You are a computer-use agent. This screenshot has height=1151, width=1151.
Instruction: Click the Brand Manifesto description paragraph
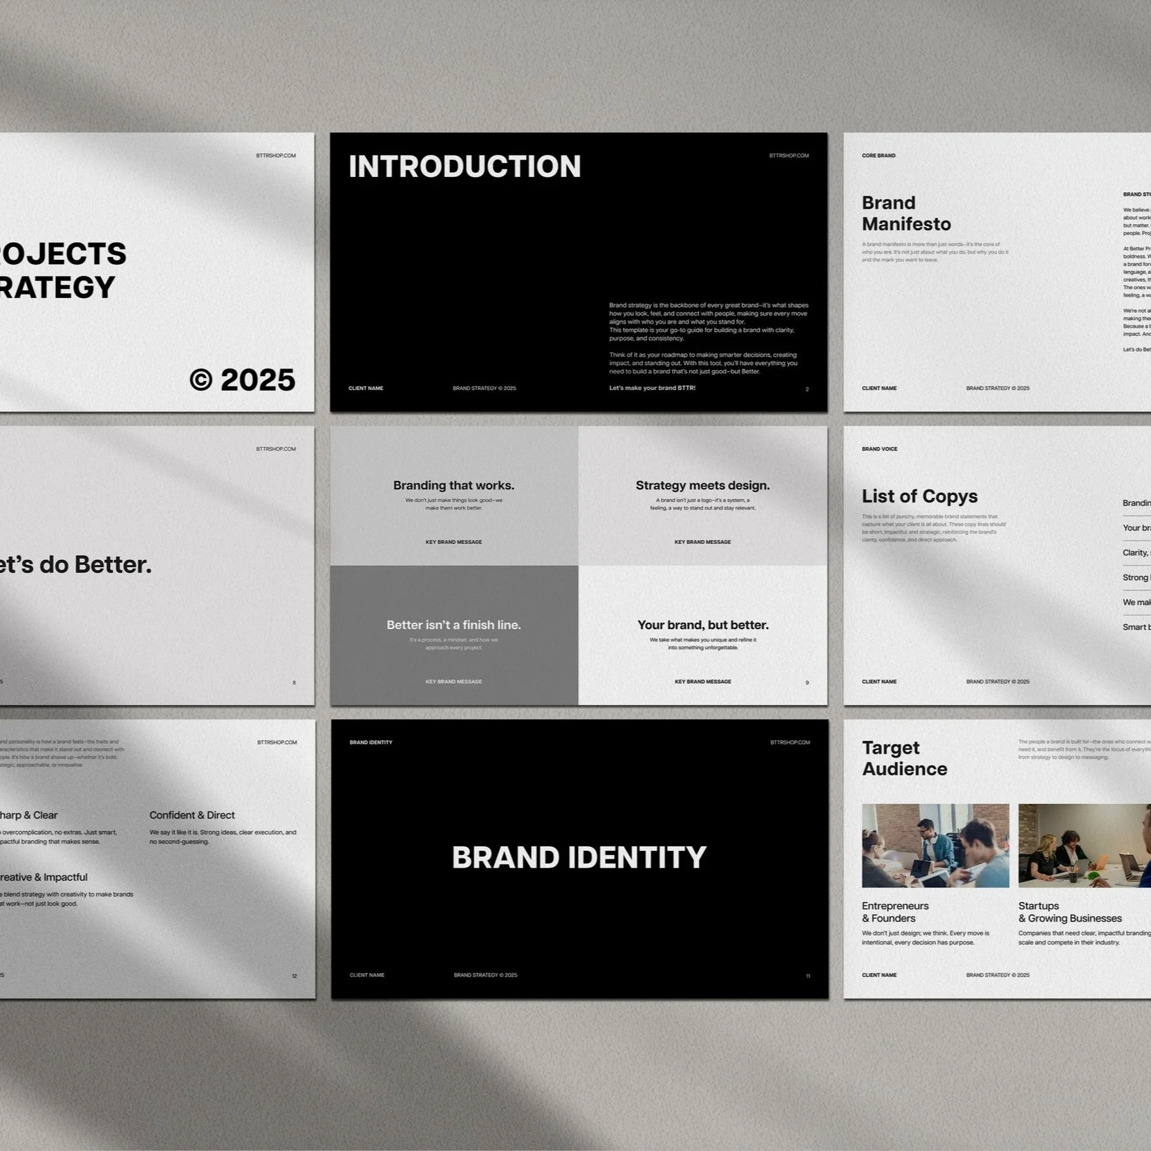[935, 252]
